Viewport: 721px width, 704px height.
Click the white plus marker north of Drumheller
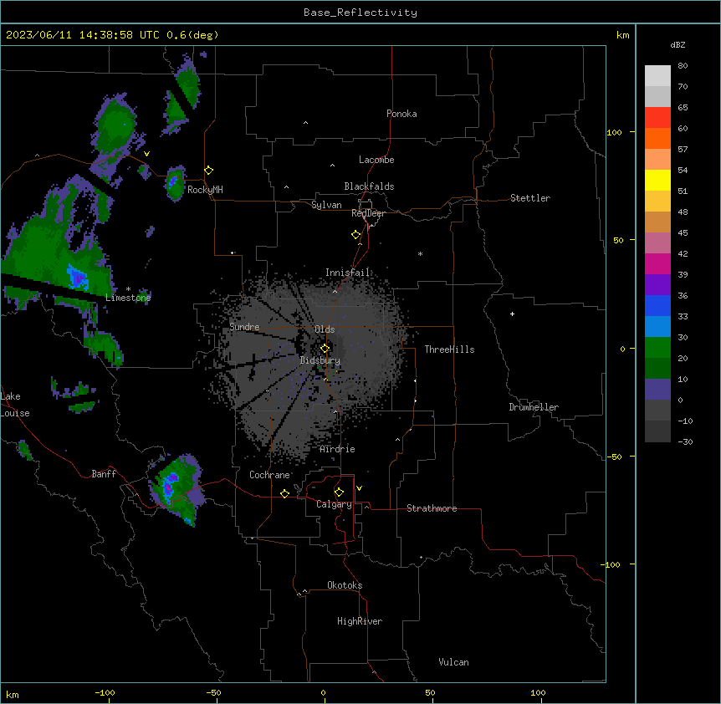point(512,314)
